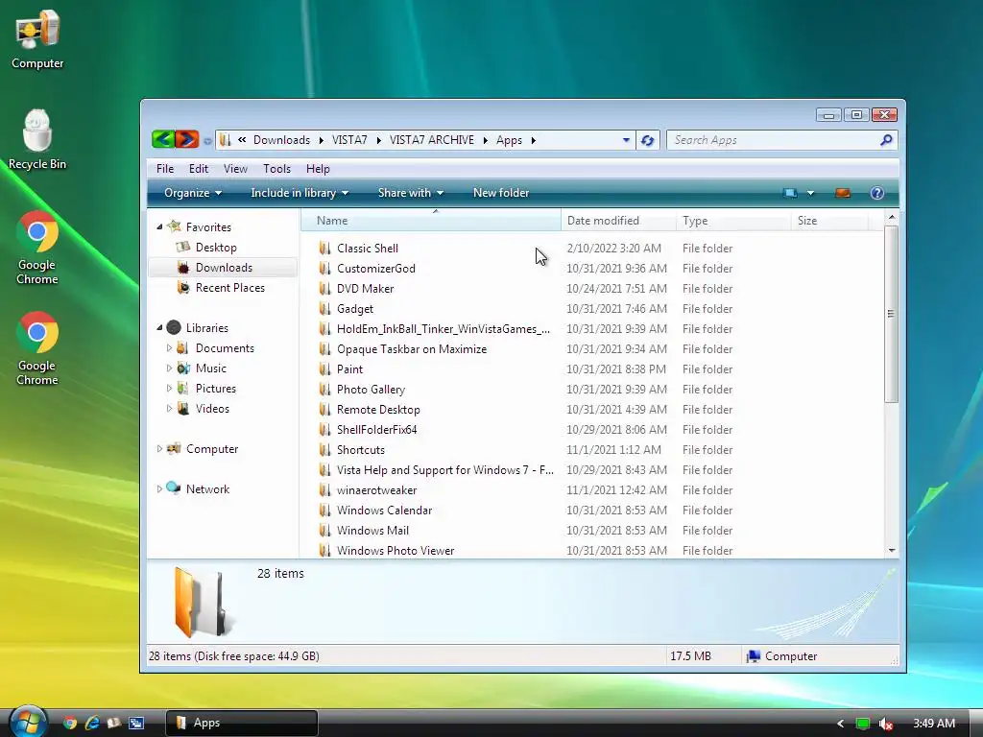Screen dimensions: 983x737
Task: Collapse the Favorites group
Action: [159, 226]
